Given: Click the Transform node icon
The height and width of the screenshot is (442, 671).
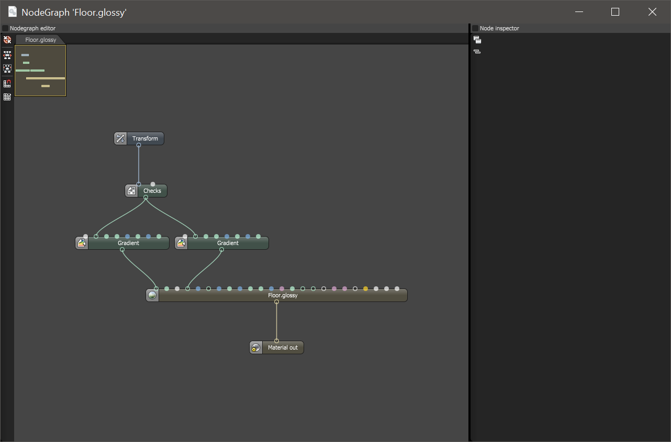Looking at the screenshot, I should pyautogui.click(x=120, y=138).
